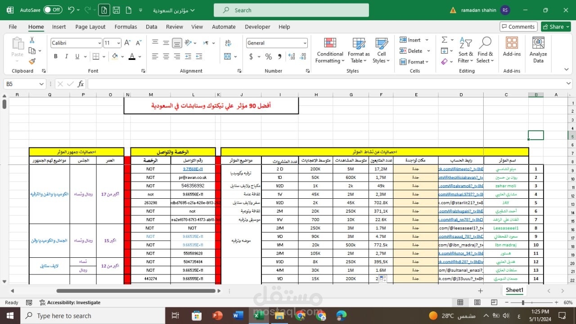Apply the red Font Color

(132, 56)
